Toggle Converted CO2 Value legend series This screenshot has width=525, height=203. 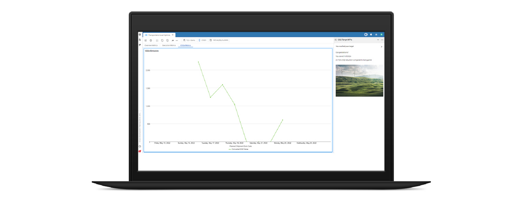(x=239, y=149)
